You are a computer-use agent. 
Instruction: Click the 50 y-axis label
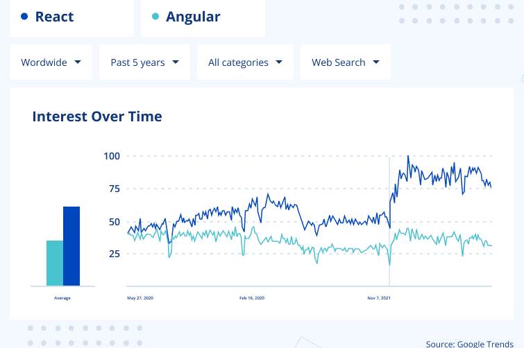[x=114, y=222]
